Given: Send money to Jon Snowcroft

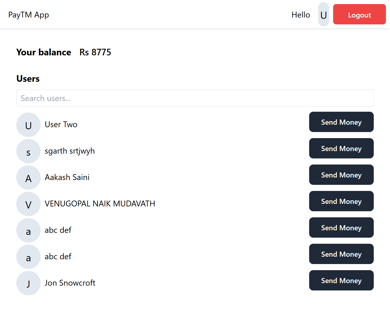Looking at the screenshot, I should tap(341, 281).
